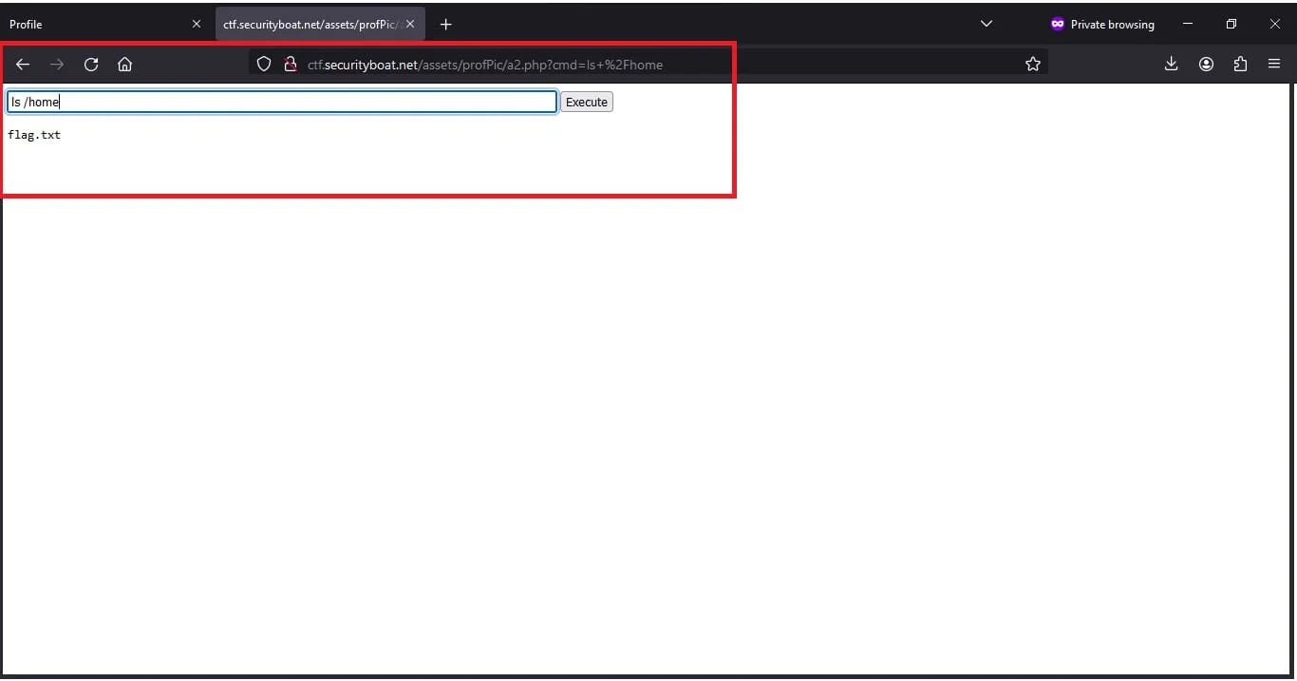Reload the current page
Image resolution: width=1297 pixels, height=681 pixels.
coord(91,65)
